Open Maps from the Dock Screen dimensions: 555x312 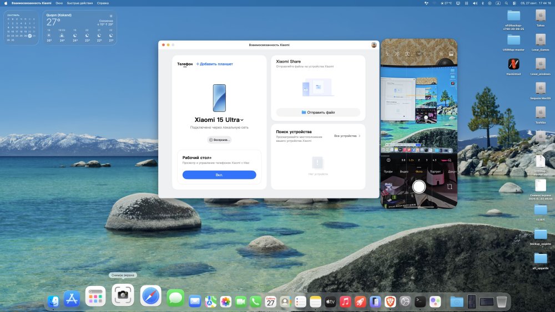click(210, 301)
